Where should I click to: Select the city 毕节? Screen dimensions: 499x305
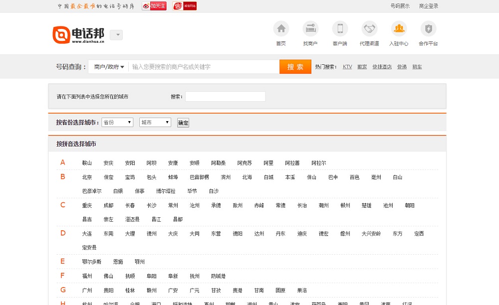[192, 191]
